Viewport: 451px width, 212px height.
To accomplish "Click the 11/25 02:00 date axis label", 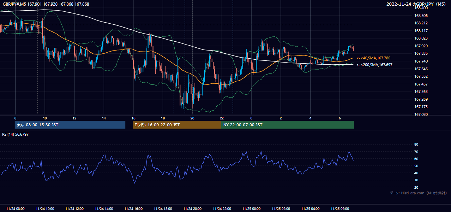I will (x=281, y=209).
